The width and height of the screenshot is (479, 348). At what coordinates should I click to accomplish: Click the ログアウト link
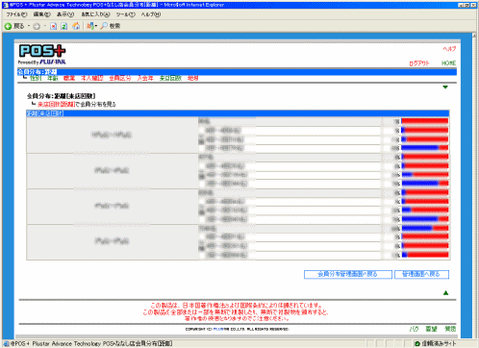click(419, 63)
